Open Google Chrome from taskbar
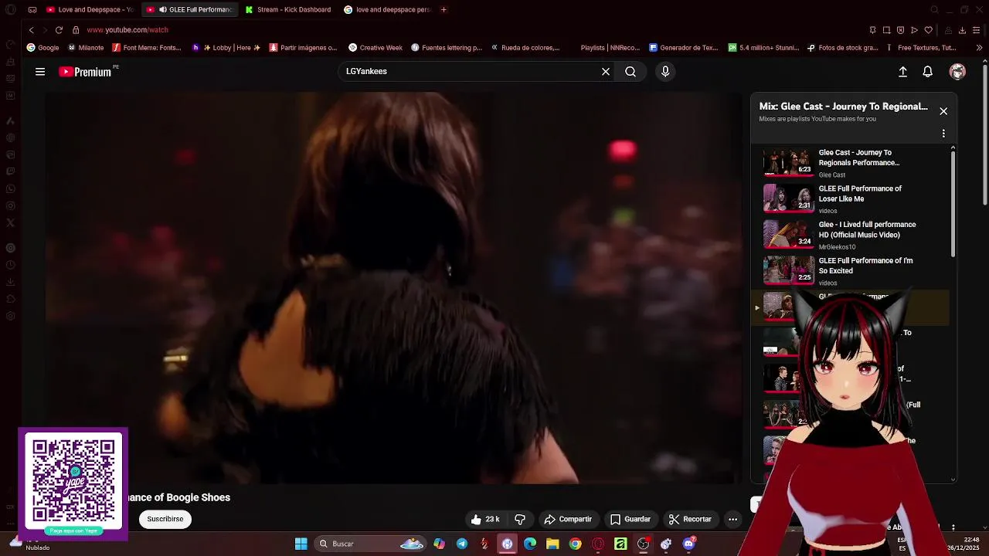989x556 pixels. pyautogui.click(x=575, y=544)
